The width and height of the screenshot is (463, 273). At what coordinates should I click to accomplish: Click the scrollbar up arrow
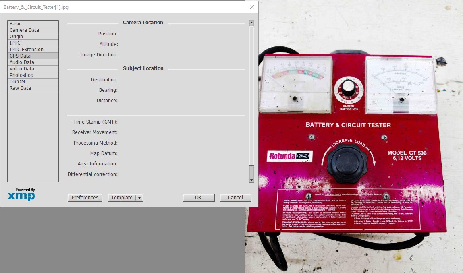tap(251, 23)
